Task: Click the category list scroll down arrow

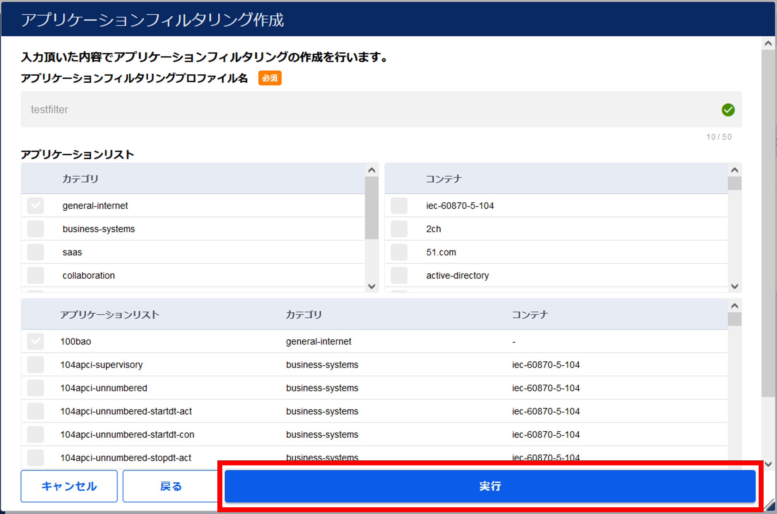Action: tap(372, 286)
